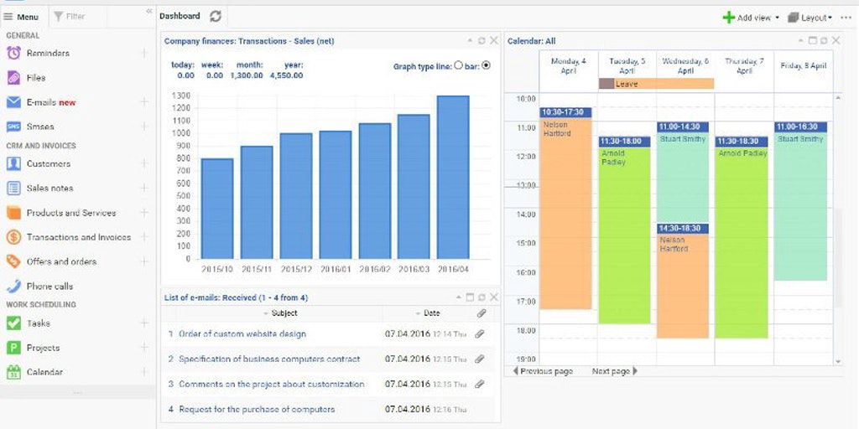Screen dimensions: 859x429
Task: Open the Subject column sort dropdown
Action: [x=267, y=313]
